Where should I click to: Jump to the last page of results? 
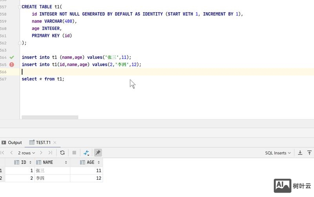click(50, 153)
